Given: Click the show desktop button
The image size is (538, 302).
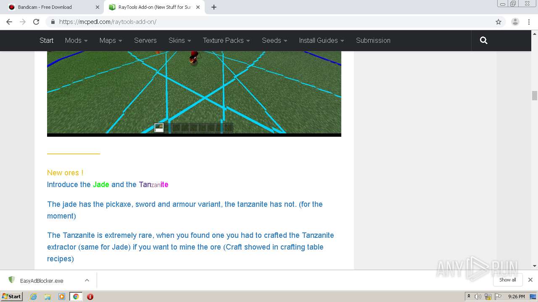Looking at the screenshot, I should click(x=533, y=297).
